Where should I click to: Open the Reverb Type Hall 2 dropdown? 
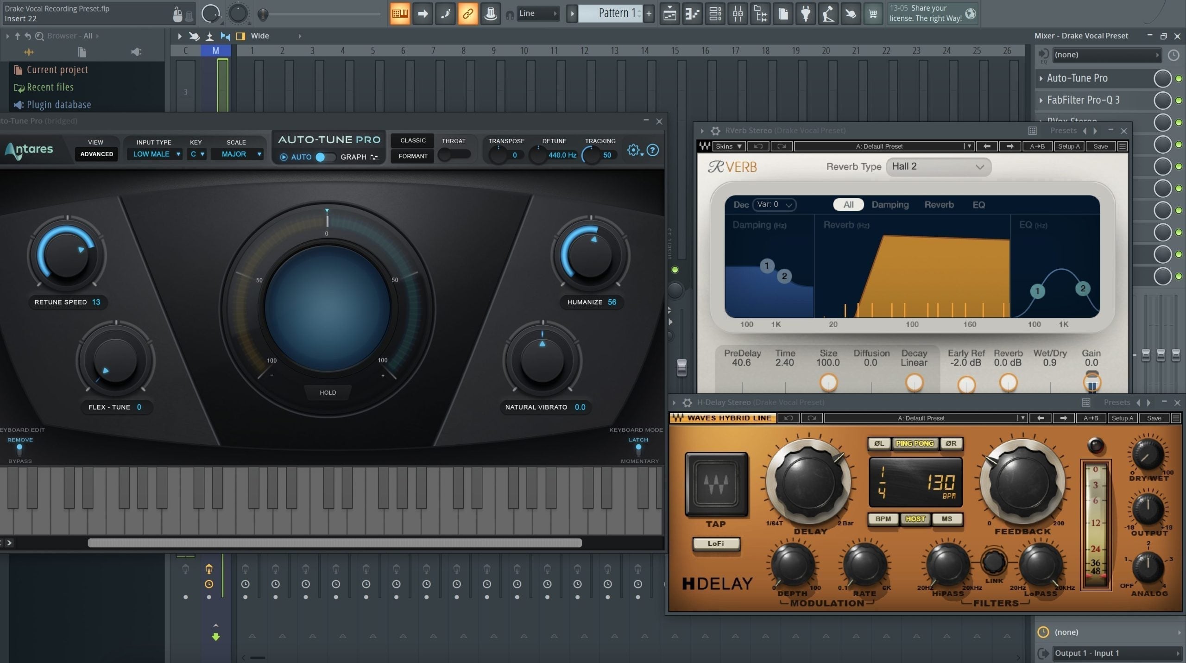[x=939, y=167]
